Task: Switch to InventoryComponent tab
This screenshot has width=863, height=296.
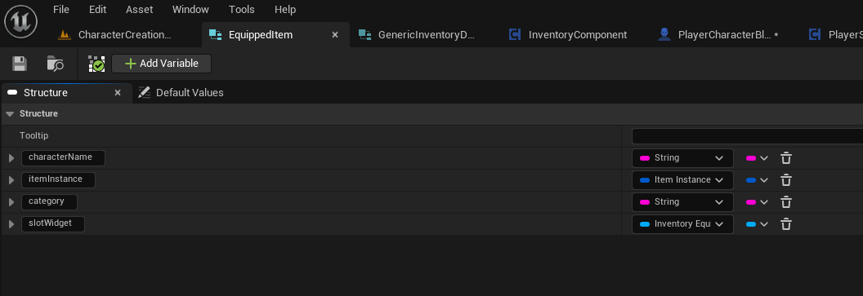Action: [577, 34]
